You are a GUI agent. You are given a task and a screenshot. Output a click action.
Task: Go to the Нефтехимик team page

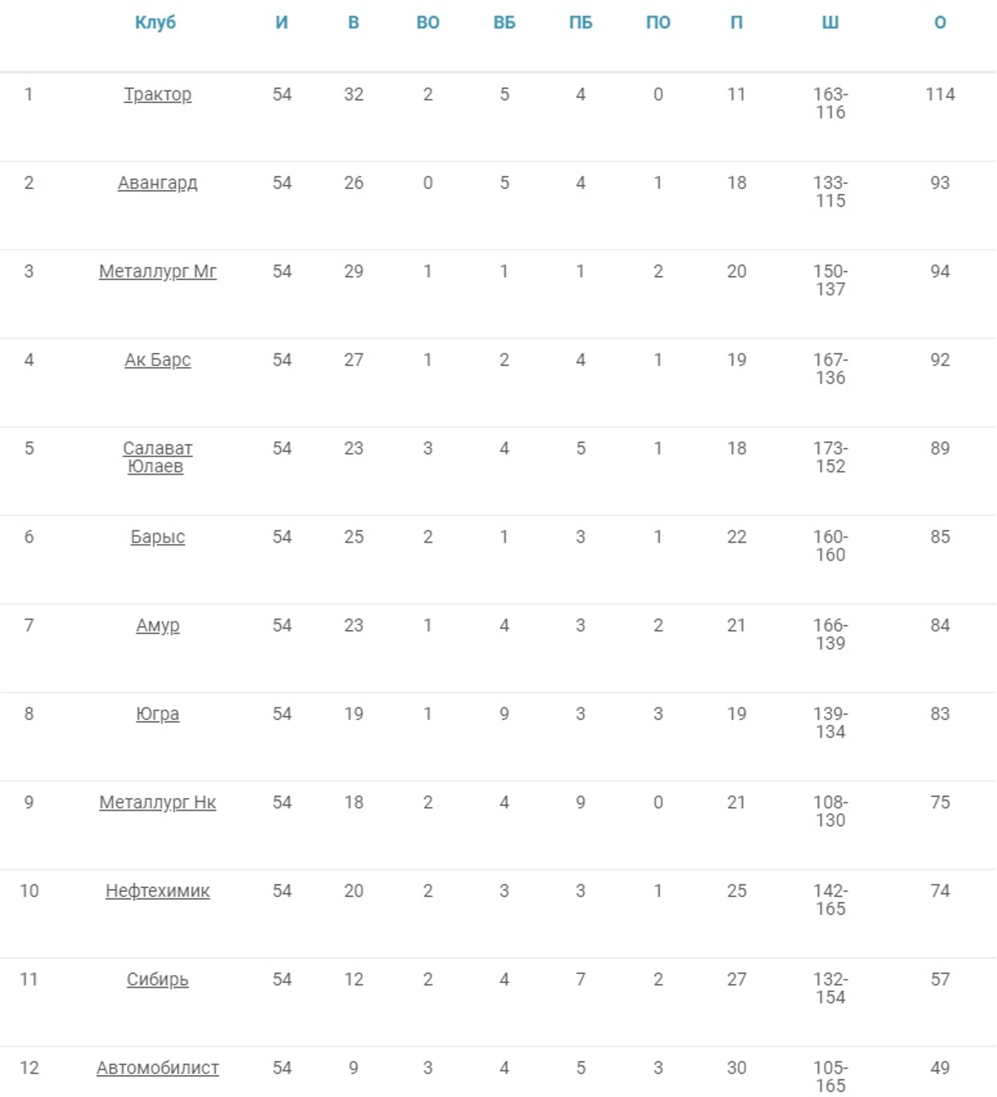pos(157,891)
